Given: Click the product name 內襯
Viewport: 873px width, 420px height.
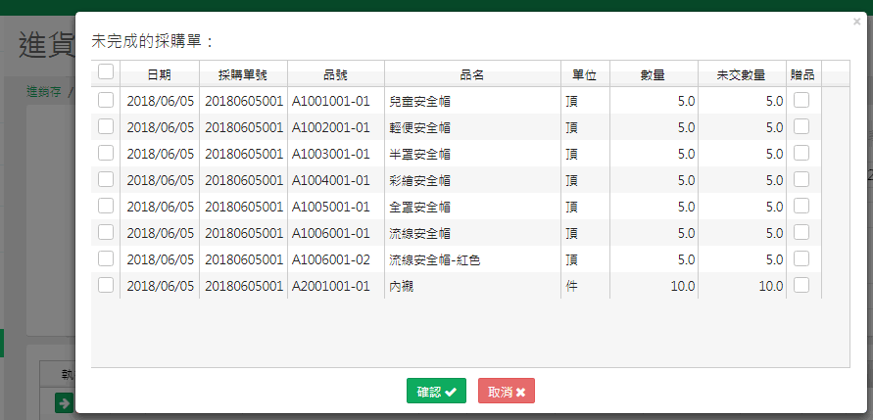Looking at the screenshot, I should (402, 287).
